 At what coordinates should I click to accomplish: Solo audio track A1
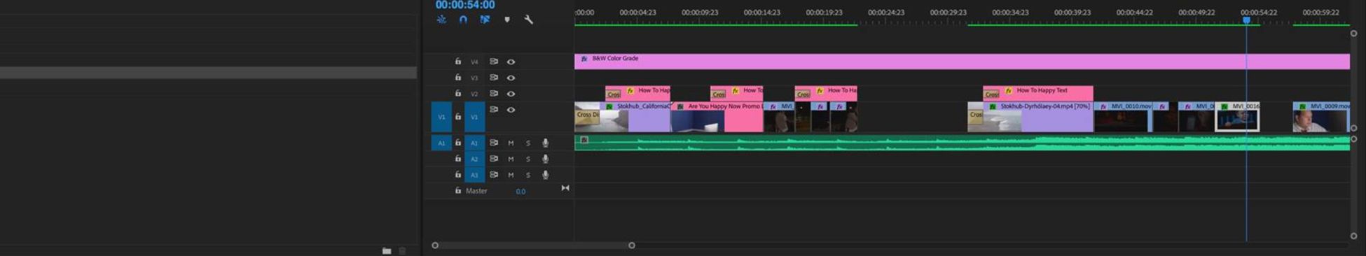coord(528,143)
